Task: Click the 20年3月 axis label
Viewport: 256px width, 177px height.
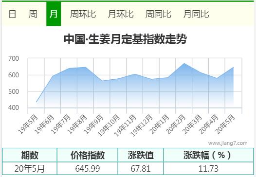Action: pos(192,124)
